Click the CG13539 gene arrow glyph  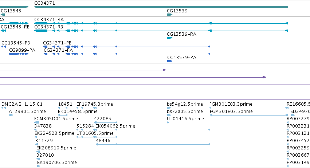coord(170,15)
